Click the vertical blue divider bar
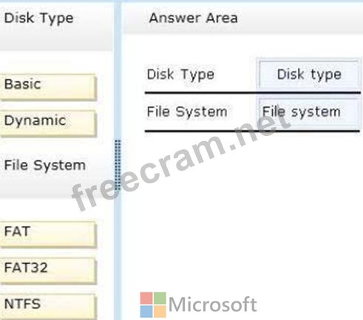363x320 pixels. (x=118, y=160)
